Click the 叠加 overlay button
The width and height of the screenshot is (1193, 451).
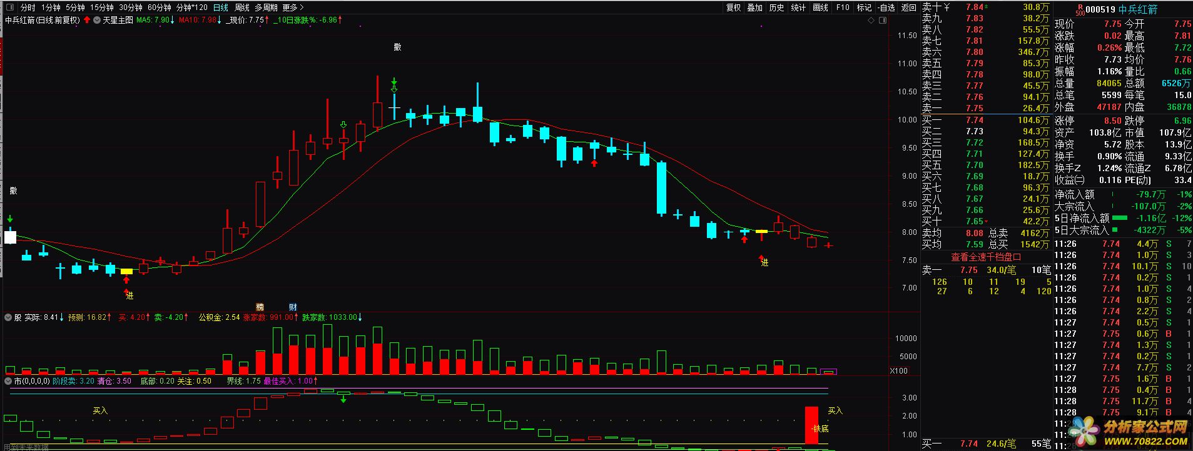click(x=755, y=7)
